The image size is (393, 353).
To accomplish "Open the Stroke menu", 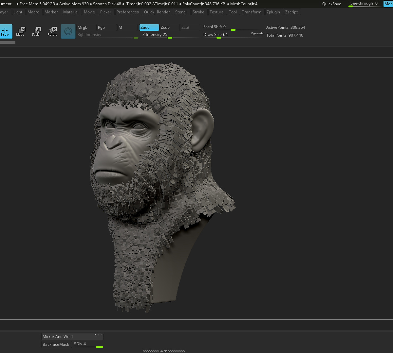I will [x=198, y=12].
